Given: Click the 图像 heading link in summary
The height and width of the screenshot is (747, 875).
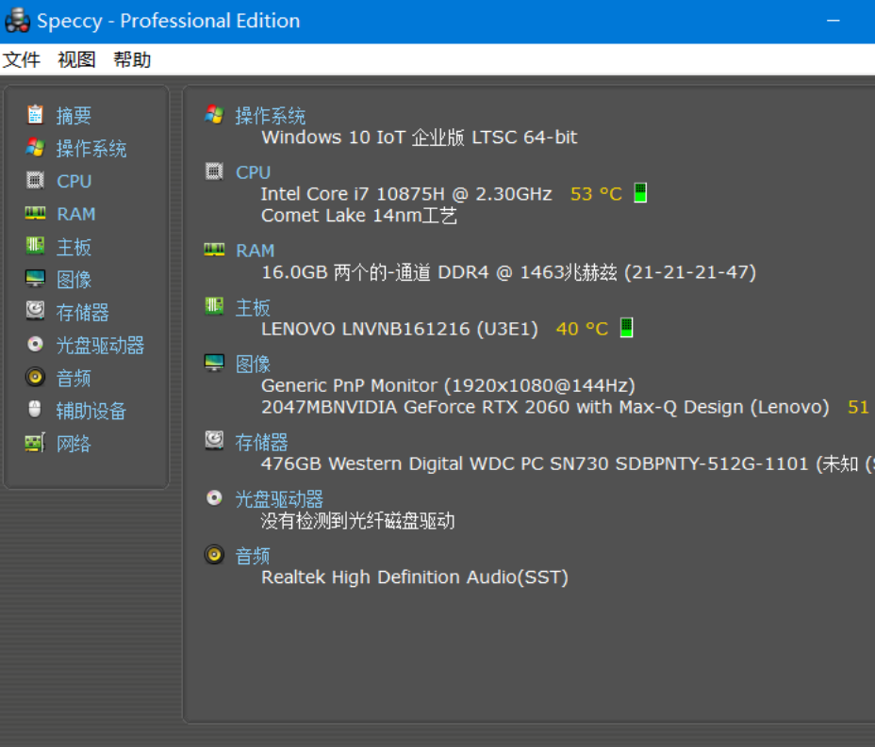Looking at the screenshot, I should tap(253, 365).
